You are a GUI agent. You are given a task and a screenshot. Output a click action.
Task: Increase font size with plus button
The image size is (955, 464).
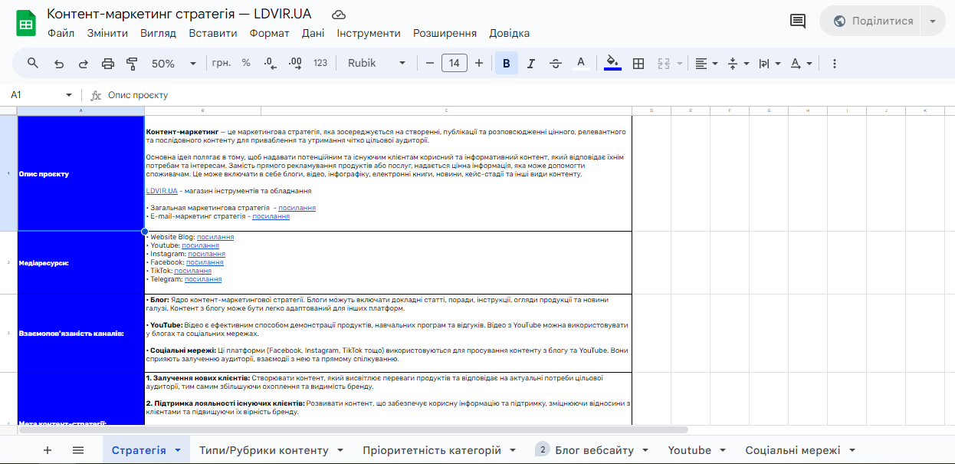(479, 63)
